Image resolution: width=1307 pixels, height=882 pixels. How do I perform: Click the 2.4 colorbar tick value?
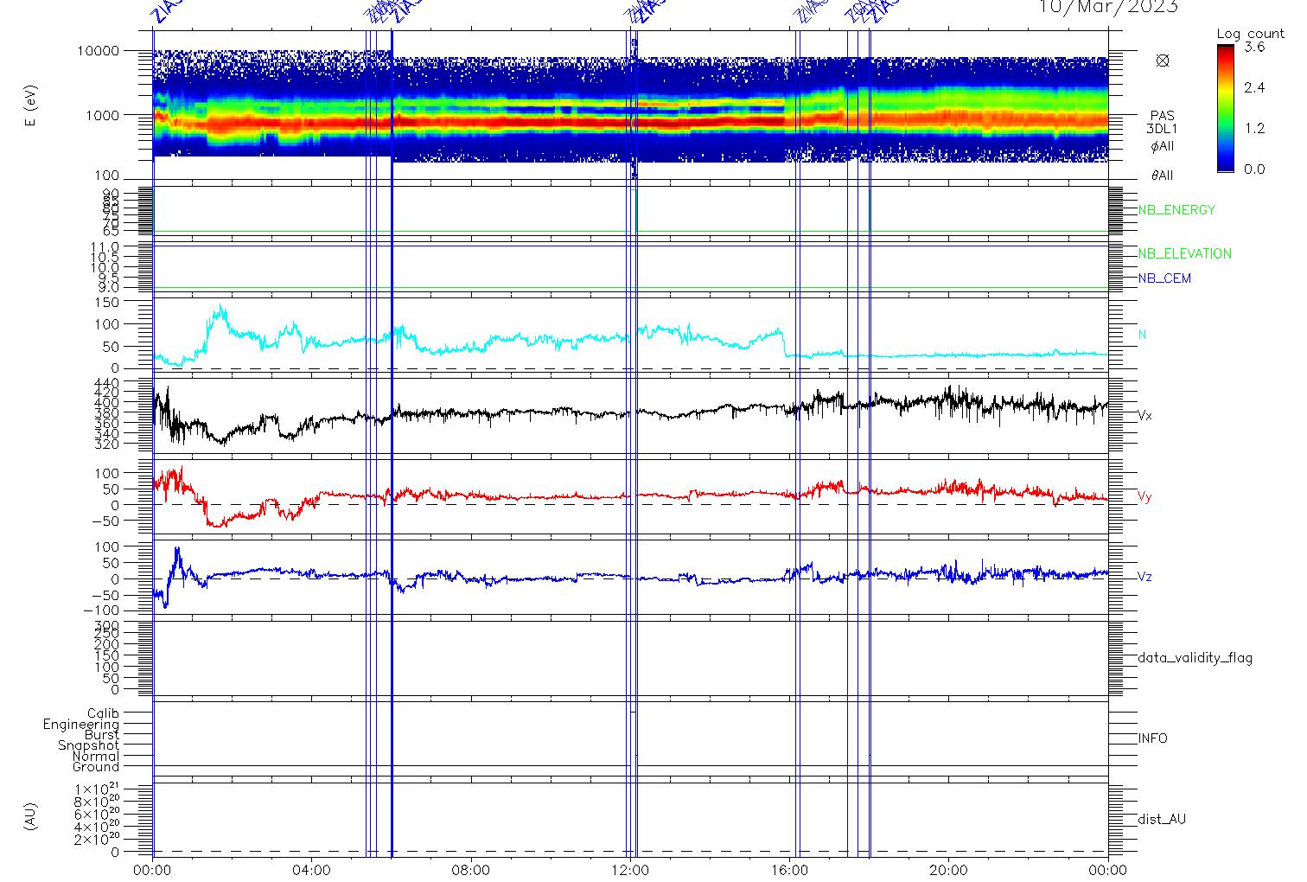coord(1254,88)
